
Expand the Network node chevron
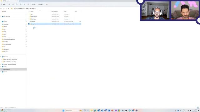click(1, 72)
